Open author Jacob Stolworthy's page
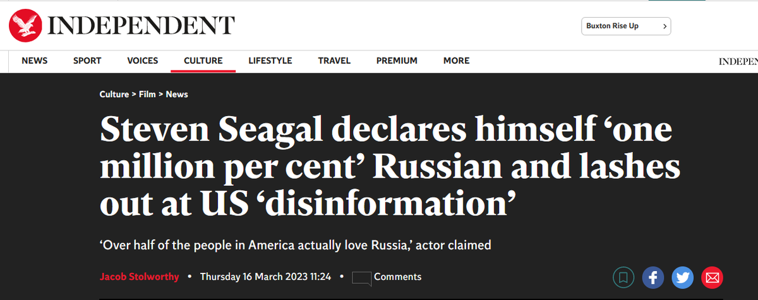Image resolution: width=758 pixels, height=300 pixels. pos(140,277)
